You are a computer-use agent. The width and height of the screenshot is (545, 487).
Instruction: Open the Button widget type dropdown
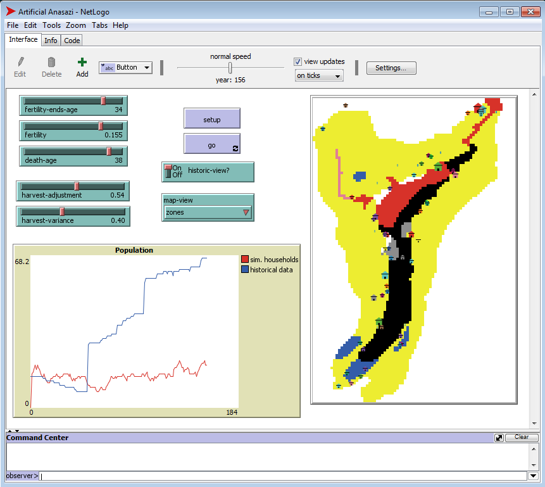click(125, 68)
